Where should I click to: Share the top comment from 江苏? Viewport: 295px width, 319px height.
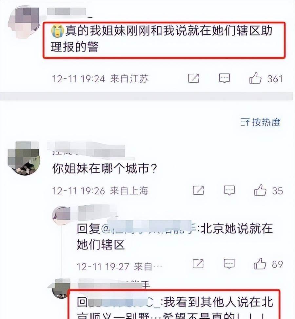pyautogui.click(x=193, y=78)
